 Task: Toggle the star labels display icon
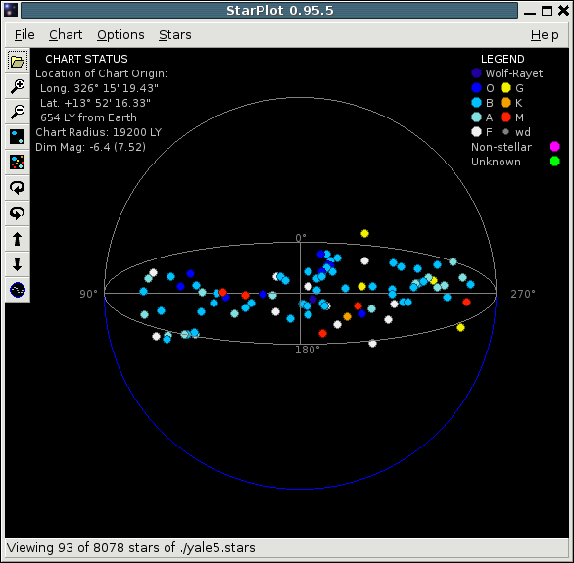(18, 137)
